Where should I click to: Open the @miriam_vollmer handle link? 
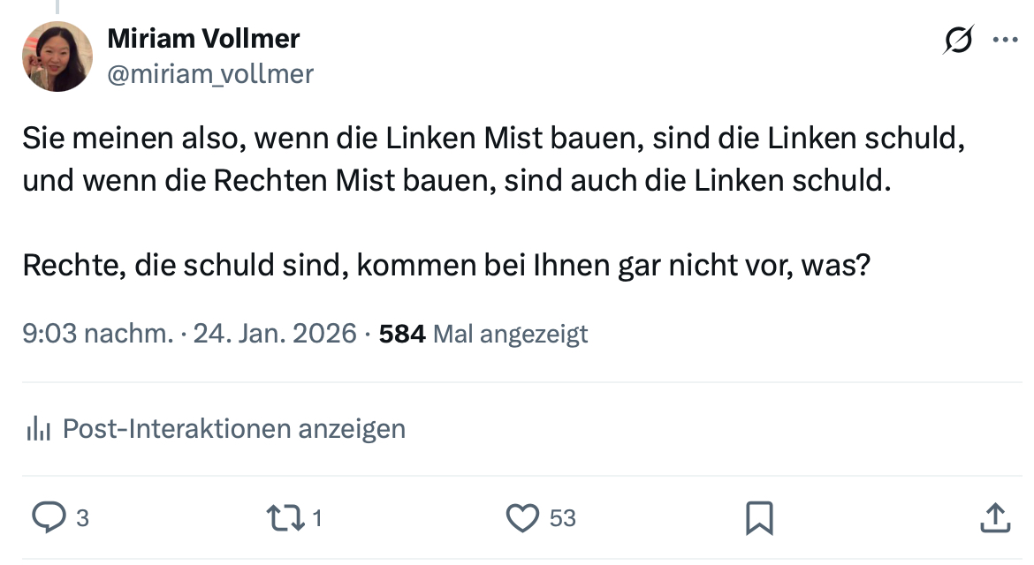pyautogui.click(x=210, y=74)
